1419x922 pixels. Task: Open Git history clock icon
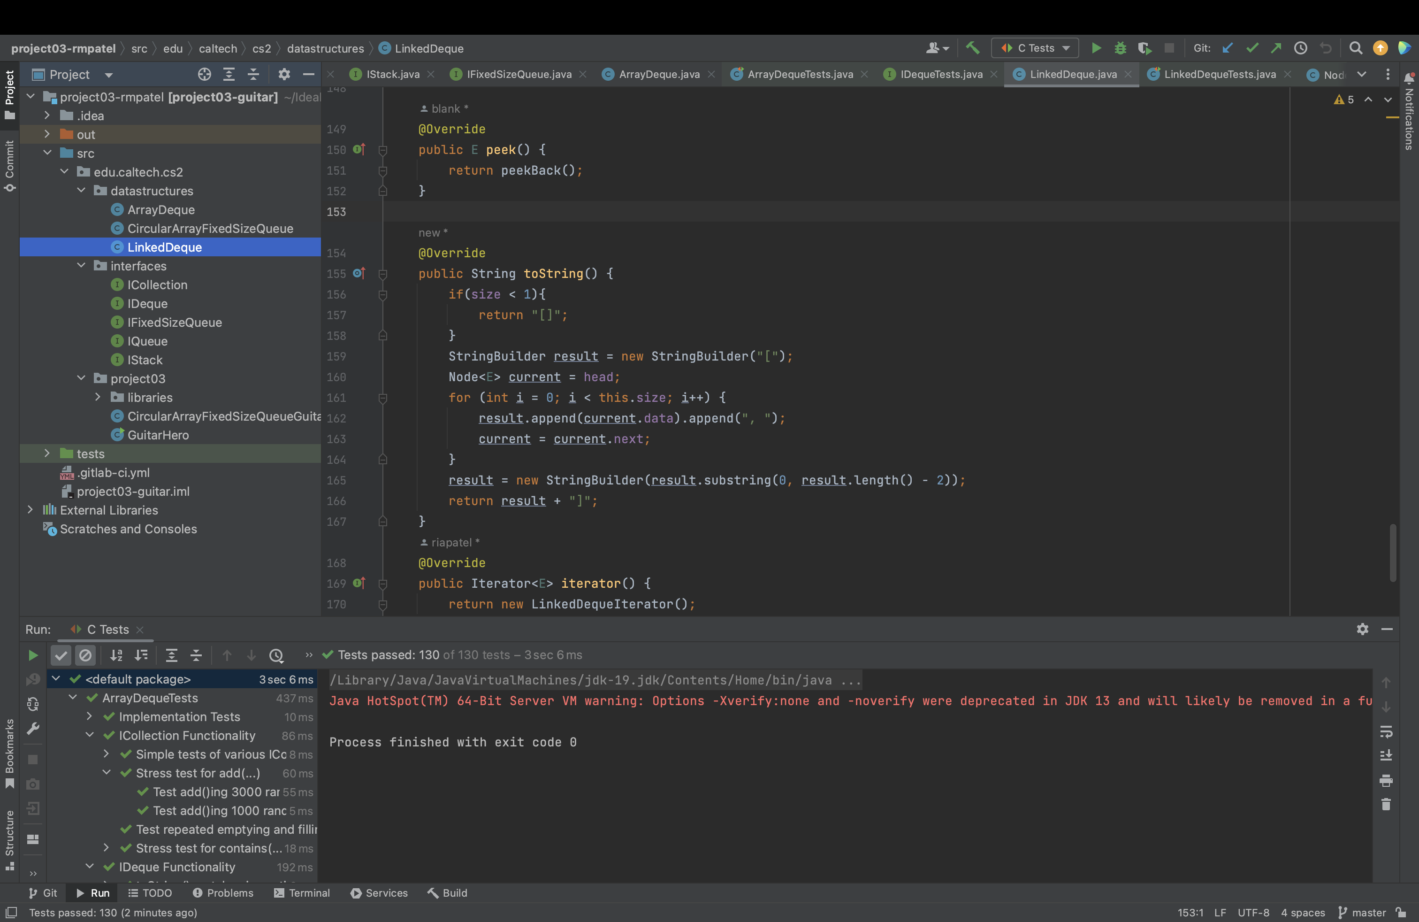tap(1300, 48)
